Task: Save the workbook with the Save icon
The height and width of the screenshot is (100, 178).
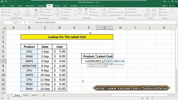Action: (x=2, y=1)
